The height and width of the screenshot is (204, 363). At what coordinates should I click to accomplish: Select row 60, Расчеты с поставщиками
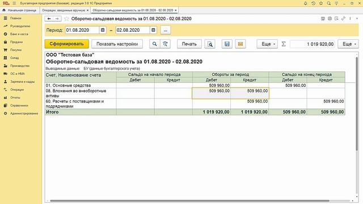[81, 104]
